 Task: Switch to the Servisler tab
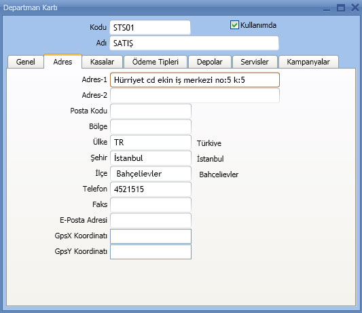255,62
